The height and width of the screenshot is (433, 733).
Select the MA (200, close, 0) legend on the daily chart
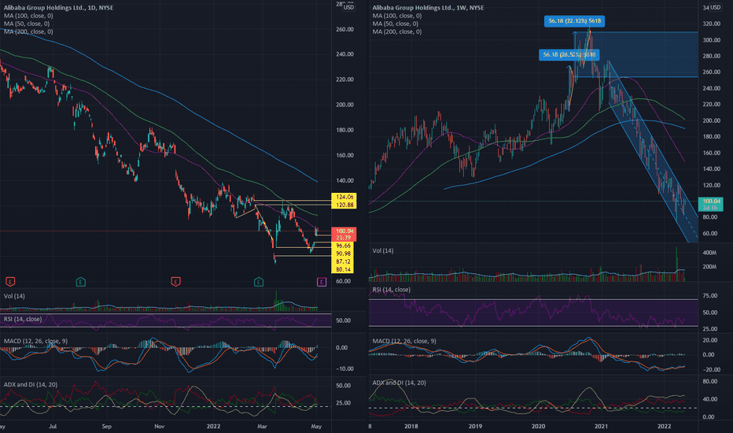28,31
